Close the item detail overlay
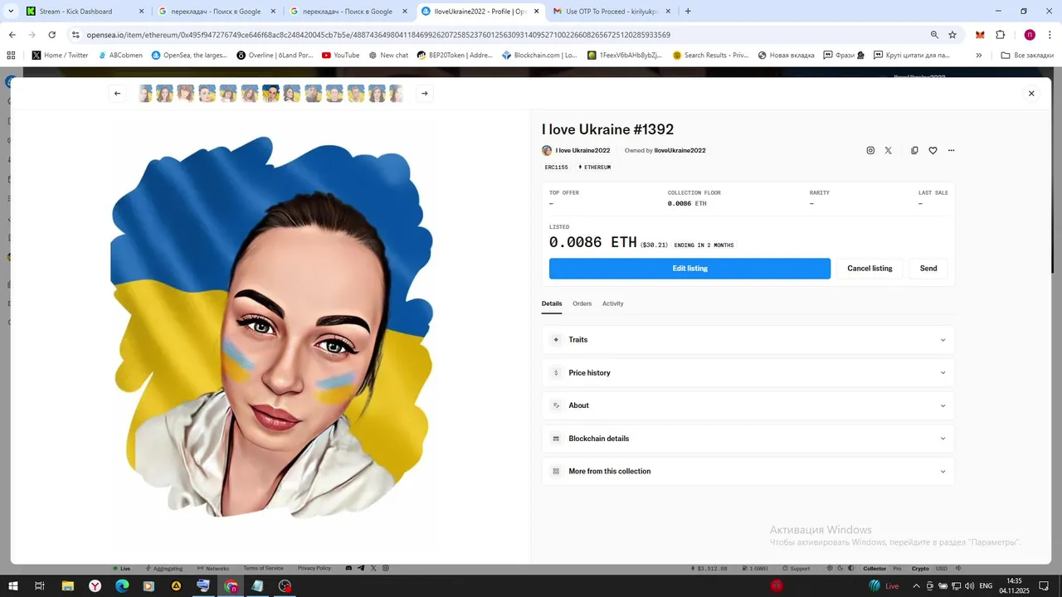 coord(1031,94)
